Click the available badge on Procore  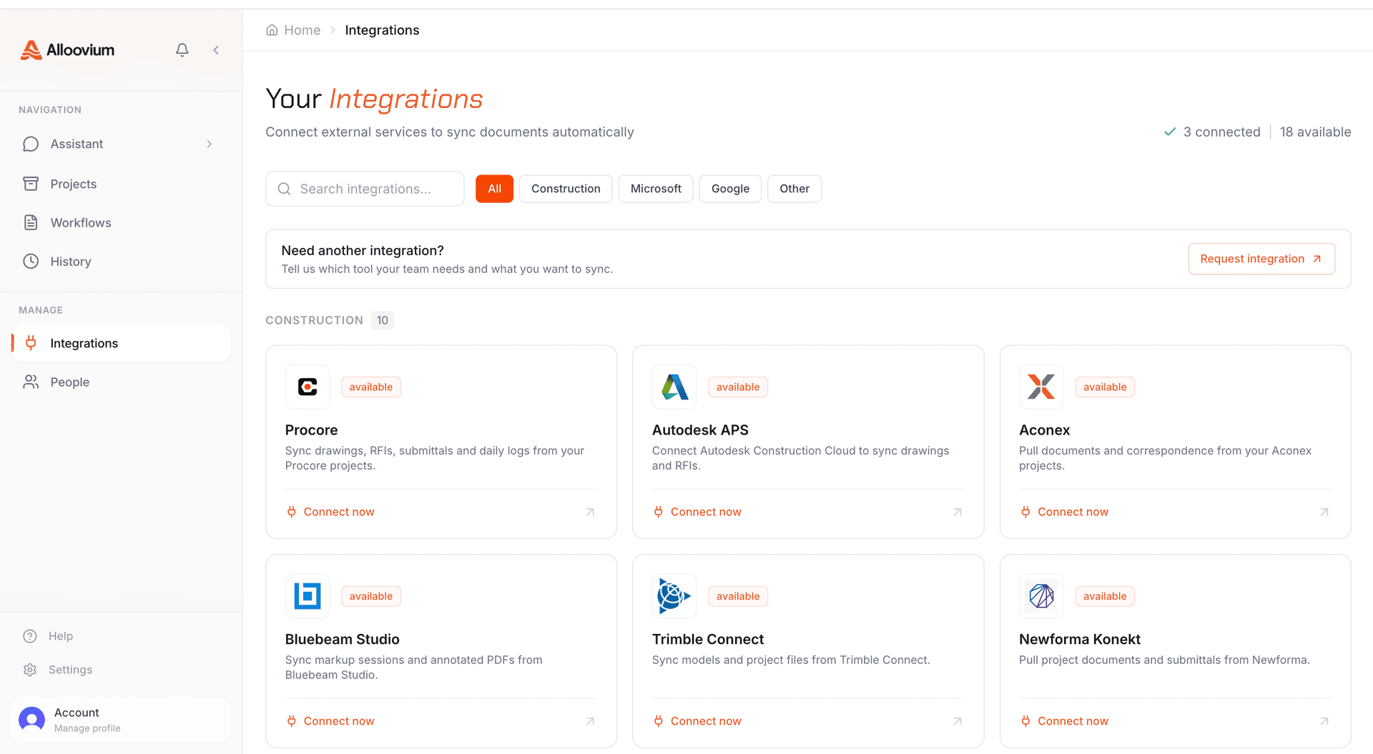371,387
